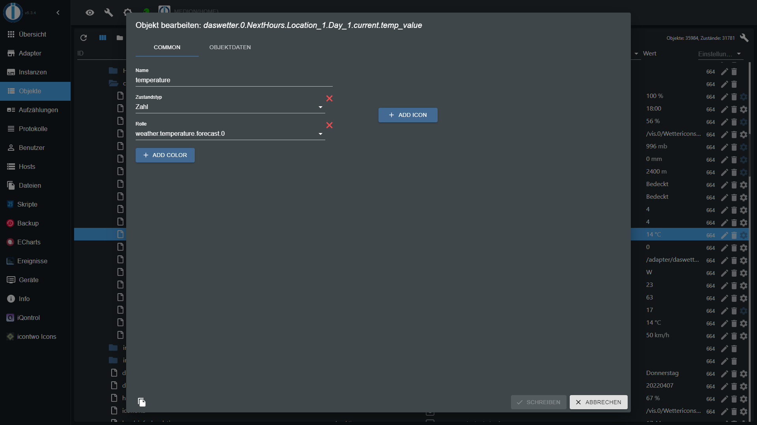Click the value 50 km/h
The height and width of the screenshot is (425, 757).
pyautogui.click(x=658, y=335)
